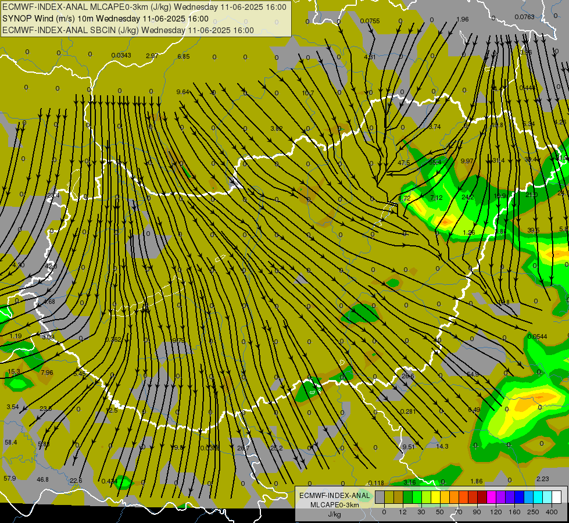Select the dark red legend swatch
The width and height of the screenshot is (569, 523).
click(482, 497)
